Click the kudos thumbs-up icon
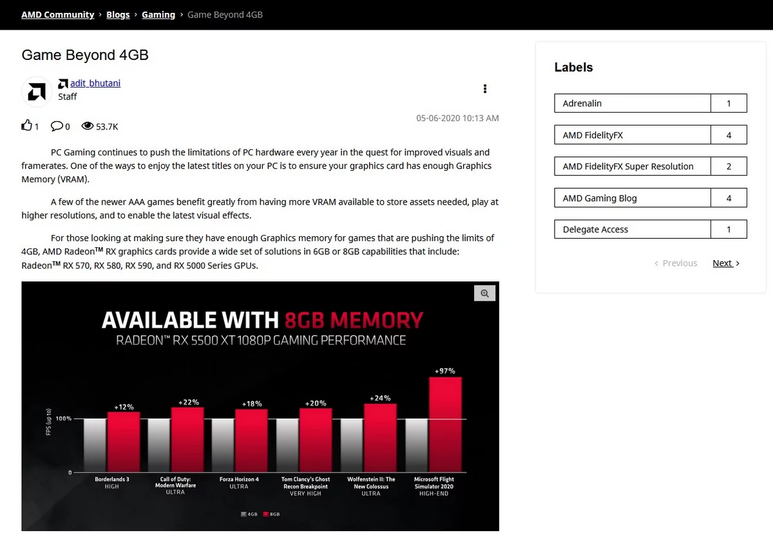This screenshot has height=544, width=773. pos(26,126)
